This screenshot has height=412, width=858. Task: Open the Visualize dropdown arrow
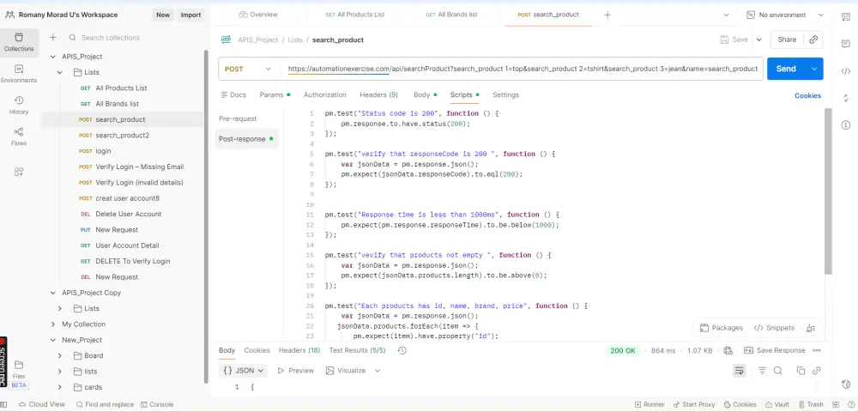tap(378, 371)
